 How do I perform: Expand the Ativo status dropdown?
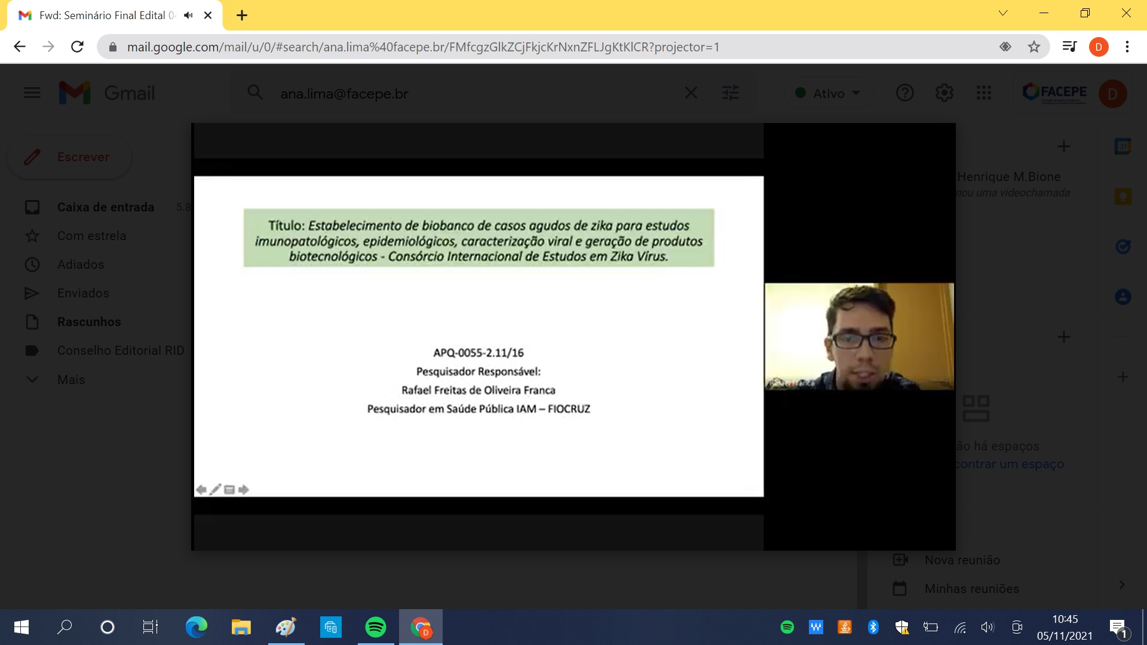tap(829, 93)
